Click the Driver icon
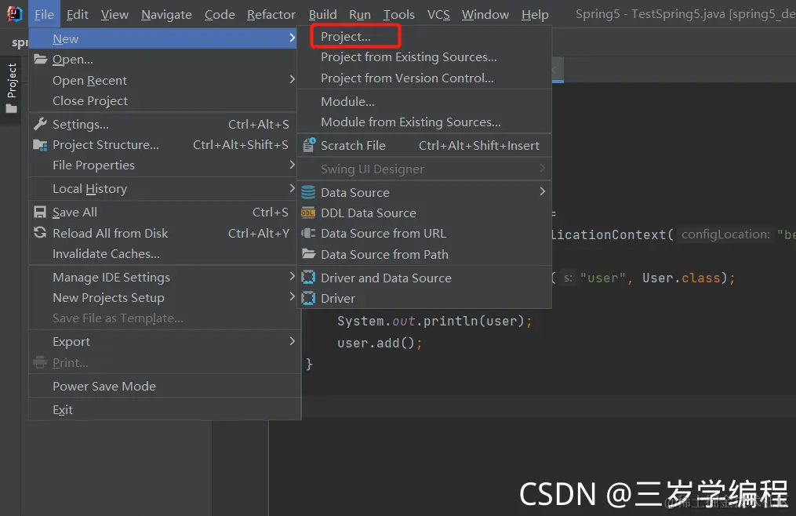Screen dimensions: 796x516 pos(308,298)
